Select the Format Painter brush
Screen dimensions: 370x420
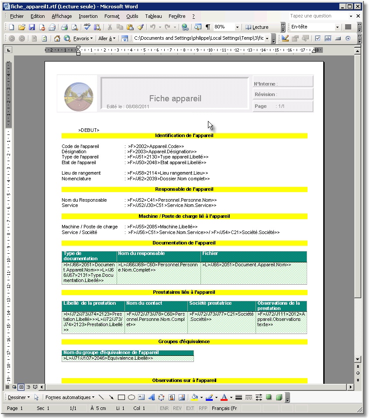coord(140,27)
